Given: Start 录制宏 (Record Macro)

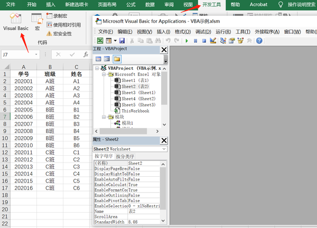Looking at the screenshot, I should click(57, 16).
